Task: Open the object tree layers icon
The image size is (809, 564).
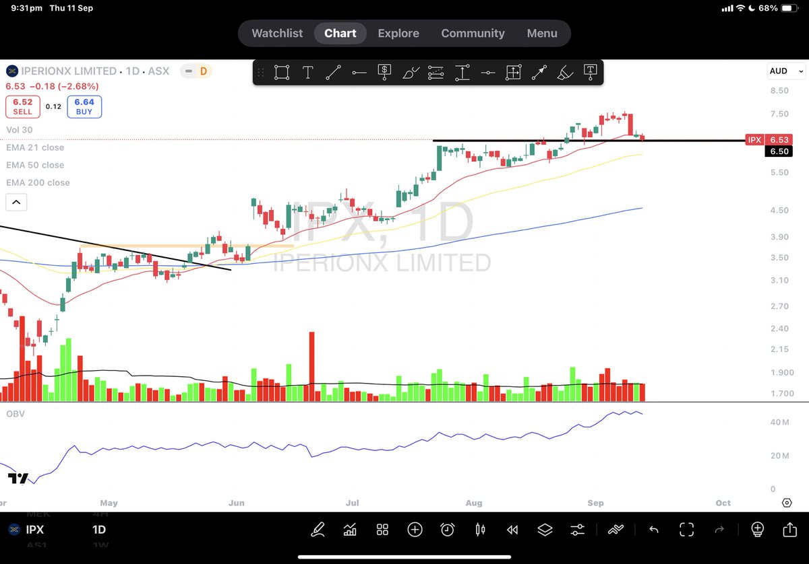Action: pyautogui.click(x=545, y=530)
